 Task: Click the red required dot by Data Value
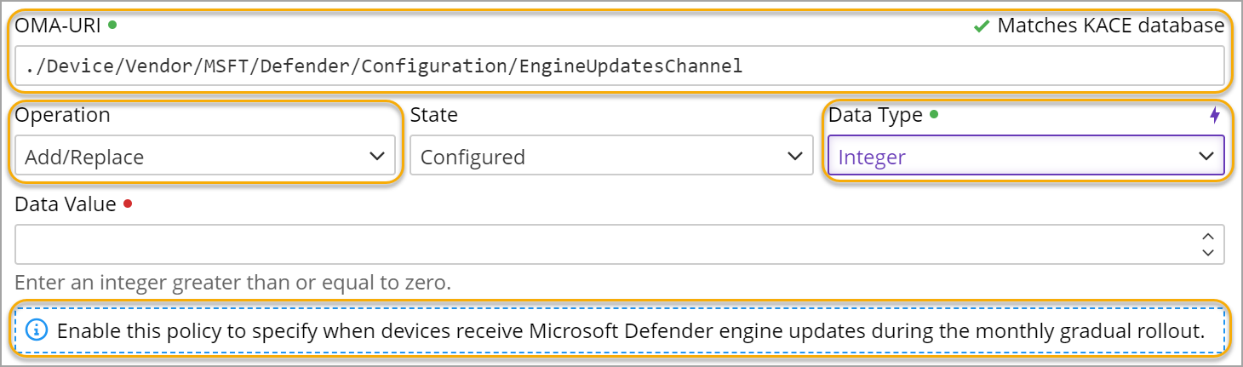(x=128, y=204)
